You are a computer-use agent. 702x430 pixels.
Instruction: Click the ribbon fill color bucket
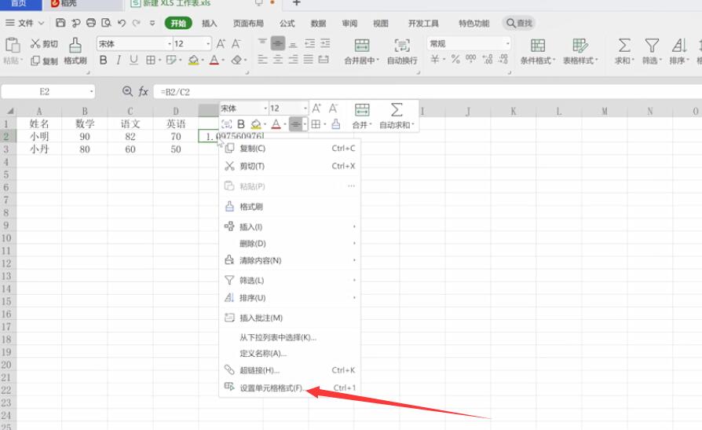coord(193,60)
